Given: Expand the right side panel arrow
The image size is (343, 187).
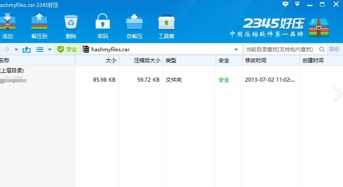Looking at the screenshot, I should (x=337, y=93).
